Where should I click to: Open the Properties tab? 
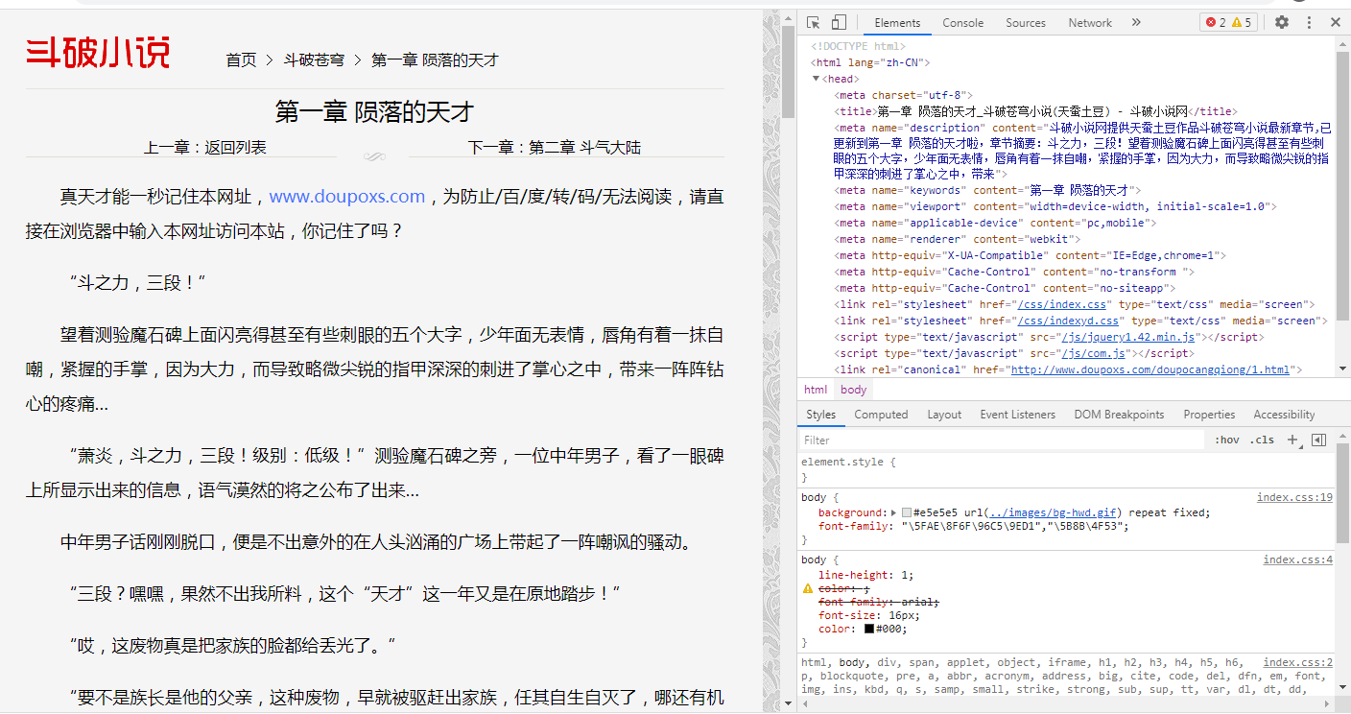click(x=1209, y=415)
